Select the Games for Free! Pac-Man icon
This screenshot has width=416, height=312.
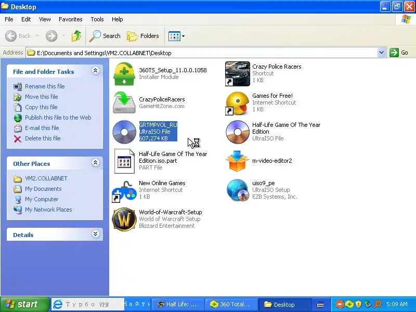pos(238,103)
